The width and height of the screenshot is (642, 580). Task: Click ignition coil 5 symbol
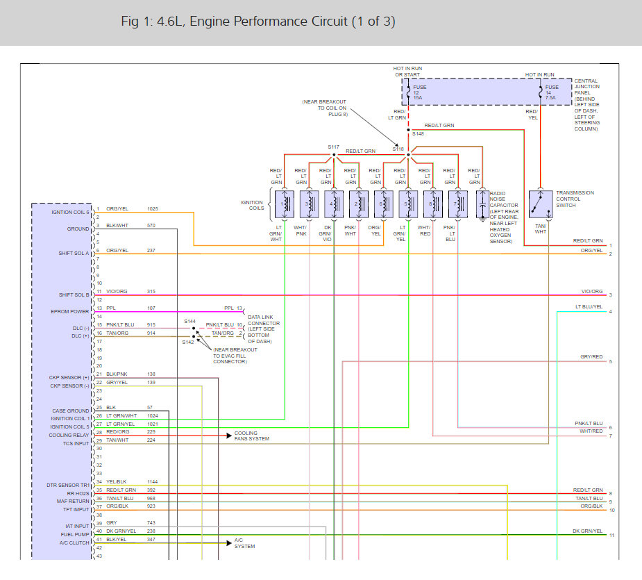(408, 204)
